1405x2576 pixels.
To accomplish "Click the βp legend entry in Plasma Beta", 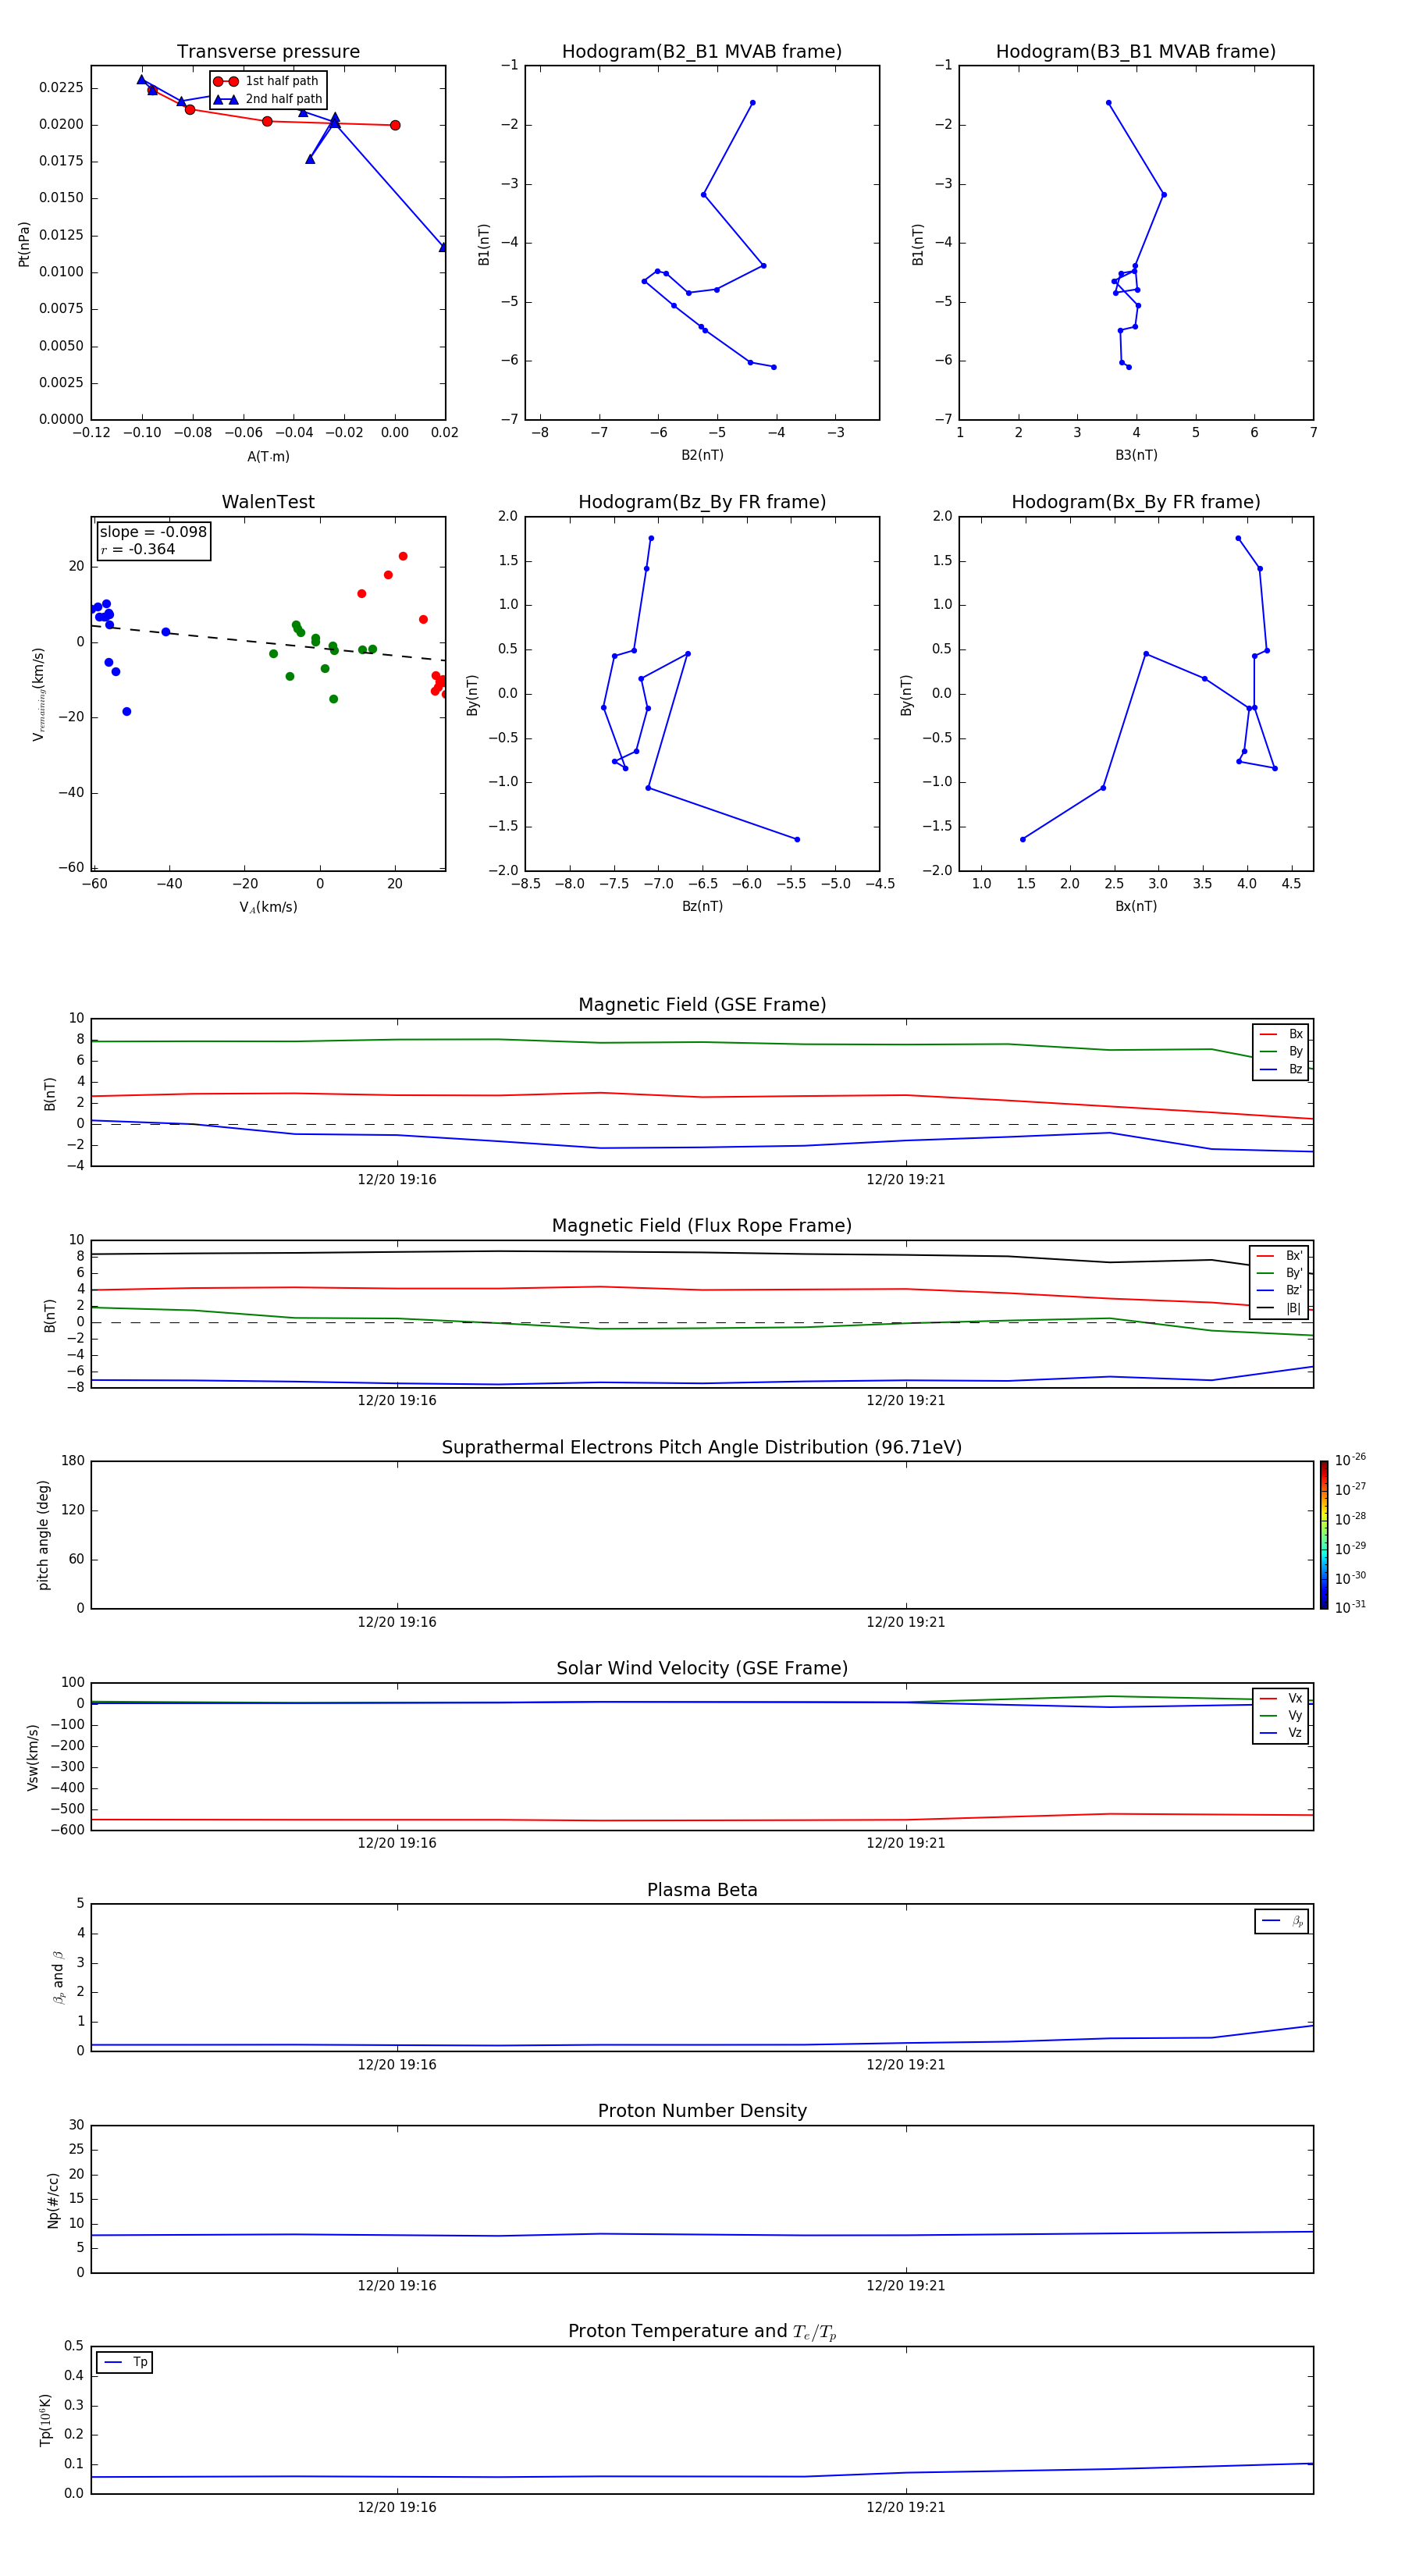I will click(x=1282, y=1921).
